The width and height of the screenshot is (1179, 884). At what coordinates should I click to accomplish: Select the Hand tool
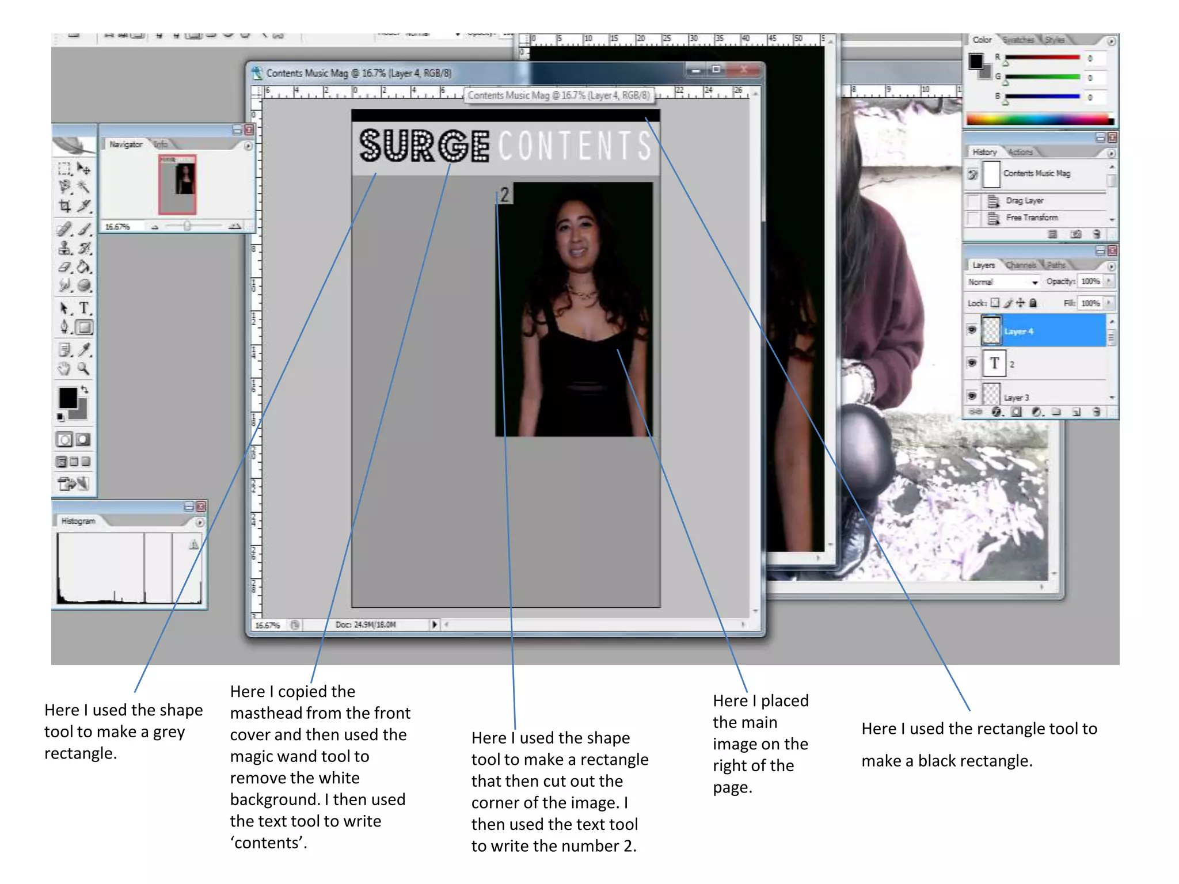pos(64,368)
